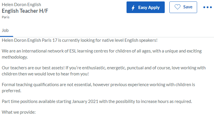Image resolution: width=214 pixels, height=116 pixels.
Task: Click the 'What we provide:' heading text
Action: click(x=19, y=112)
